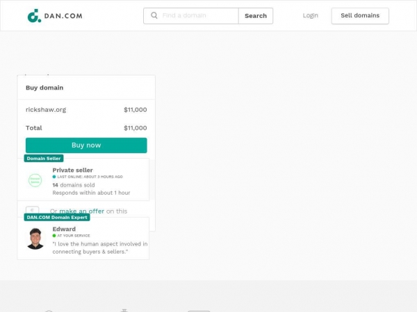Click the Sell domains button
This screenshot has height=312, width=417.
(x=360, y=16)
